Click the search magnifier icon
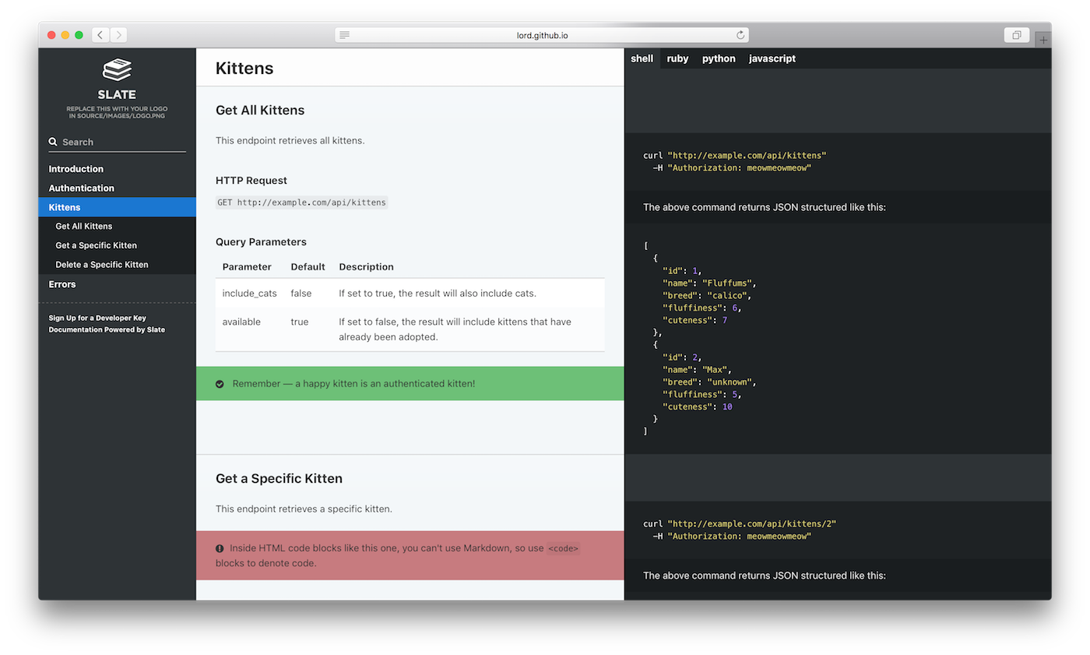 [53, 142]
